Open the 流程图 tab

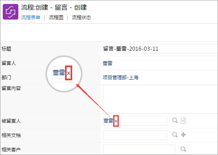pos(56,18)
